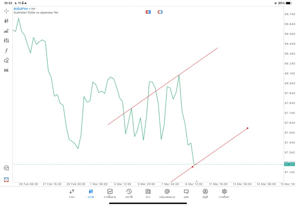Open the account (บัญชี) tab
The image size is (296, 206).
point(205,194)
